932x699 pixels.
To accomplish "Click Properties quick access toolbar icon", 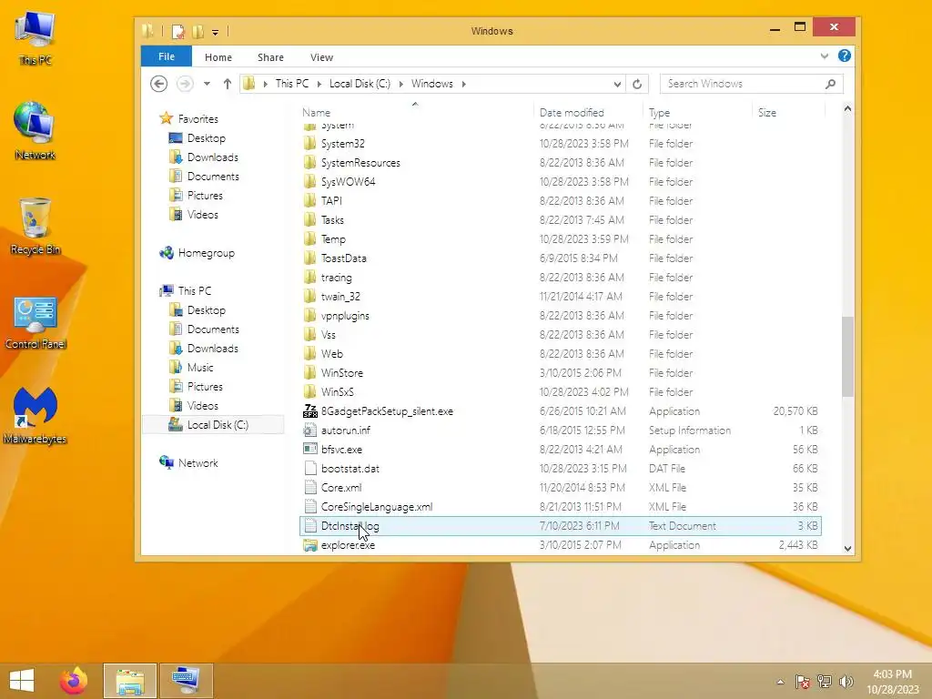I will tap(177, 31).
